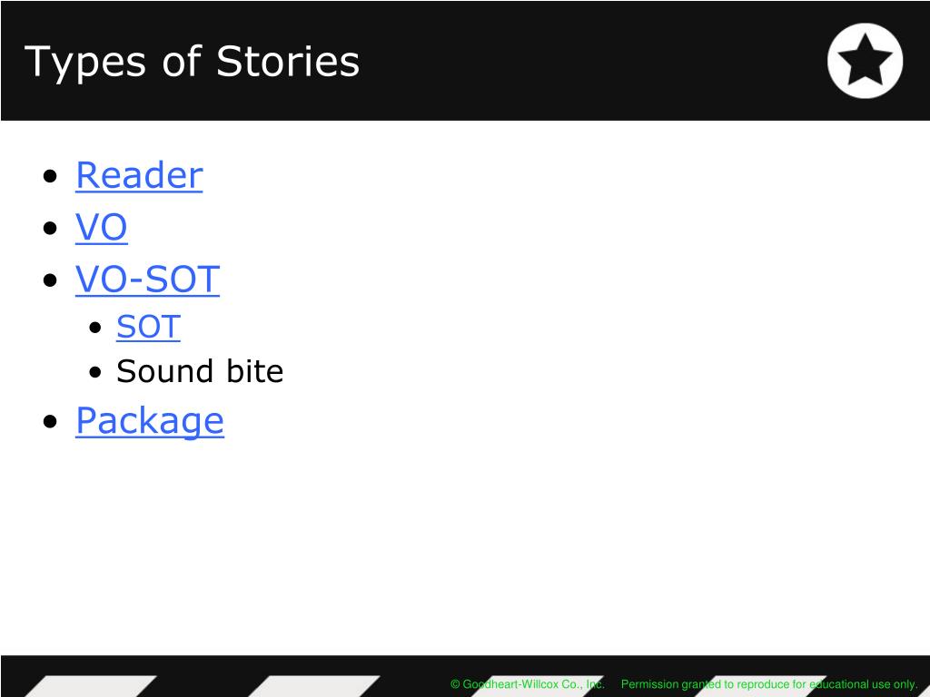
Task: Select the bullet beside VO-SOT
Action: [51, 280]
